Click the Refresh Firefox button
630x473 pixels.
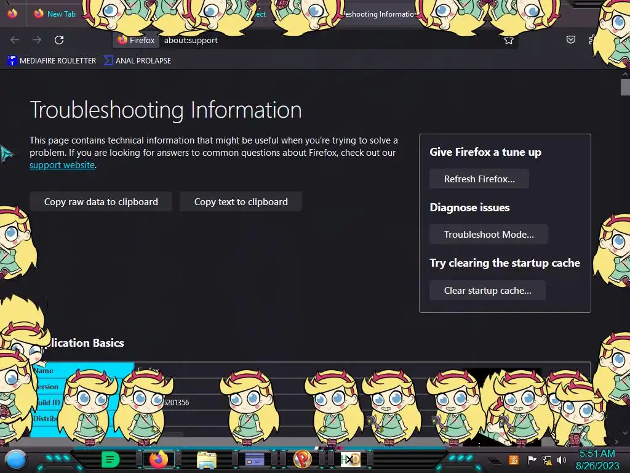pos(479,179)
